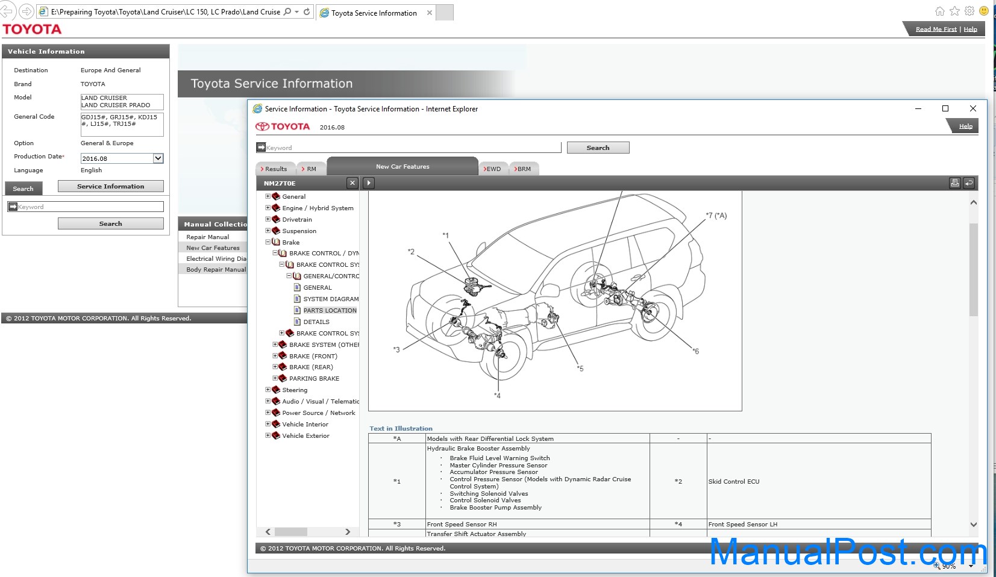Click the browser Forward arrow
Image resolution: width=996 pixels, height=577 pixels.
26,11
